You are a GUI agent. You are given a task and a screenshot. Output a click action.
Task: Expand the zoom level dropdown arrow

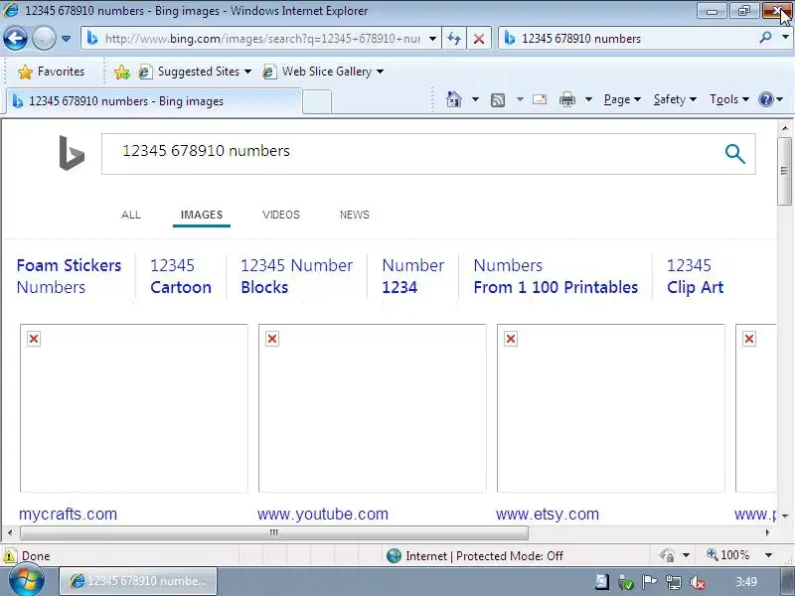768,555
